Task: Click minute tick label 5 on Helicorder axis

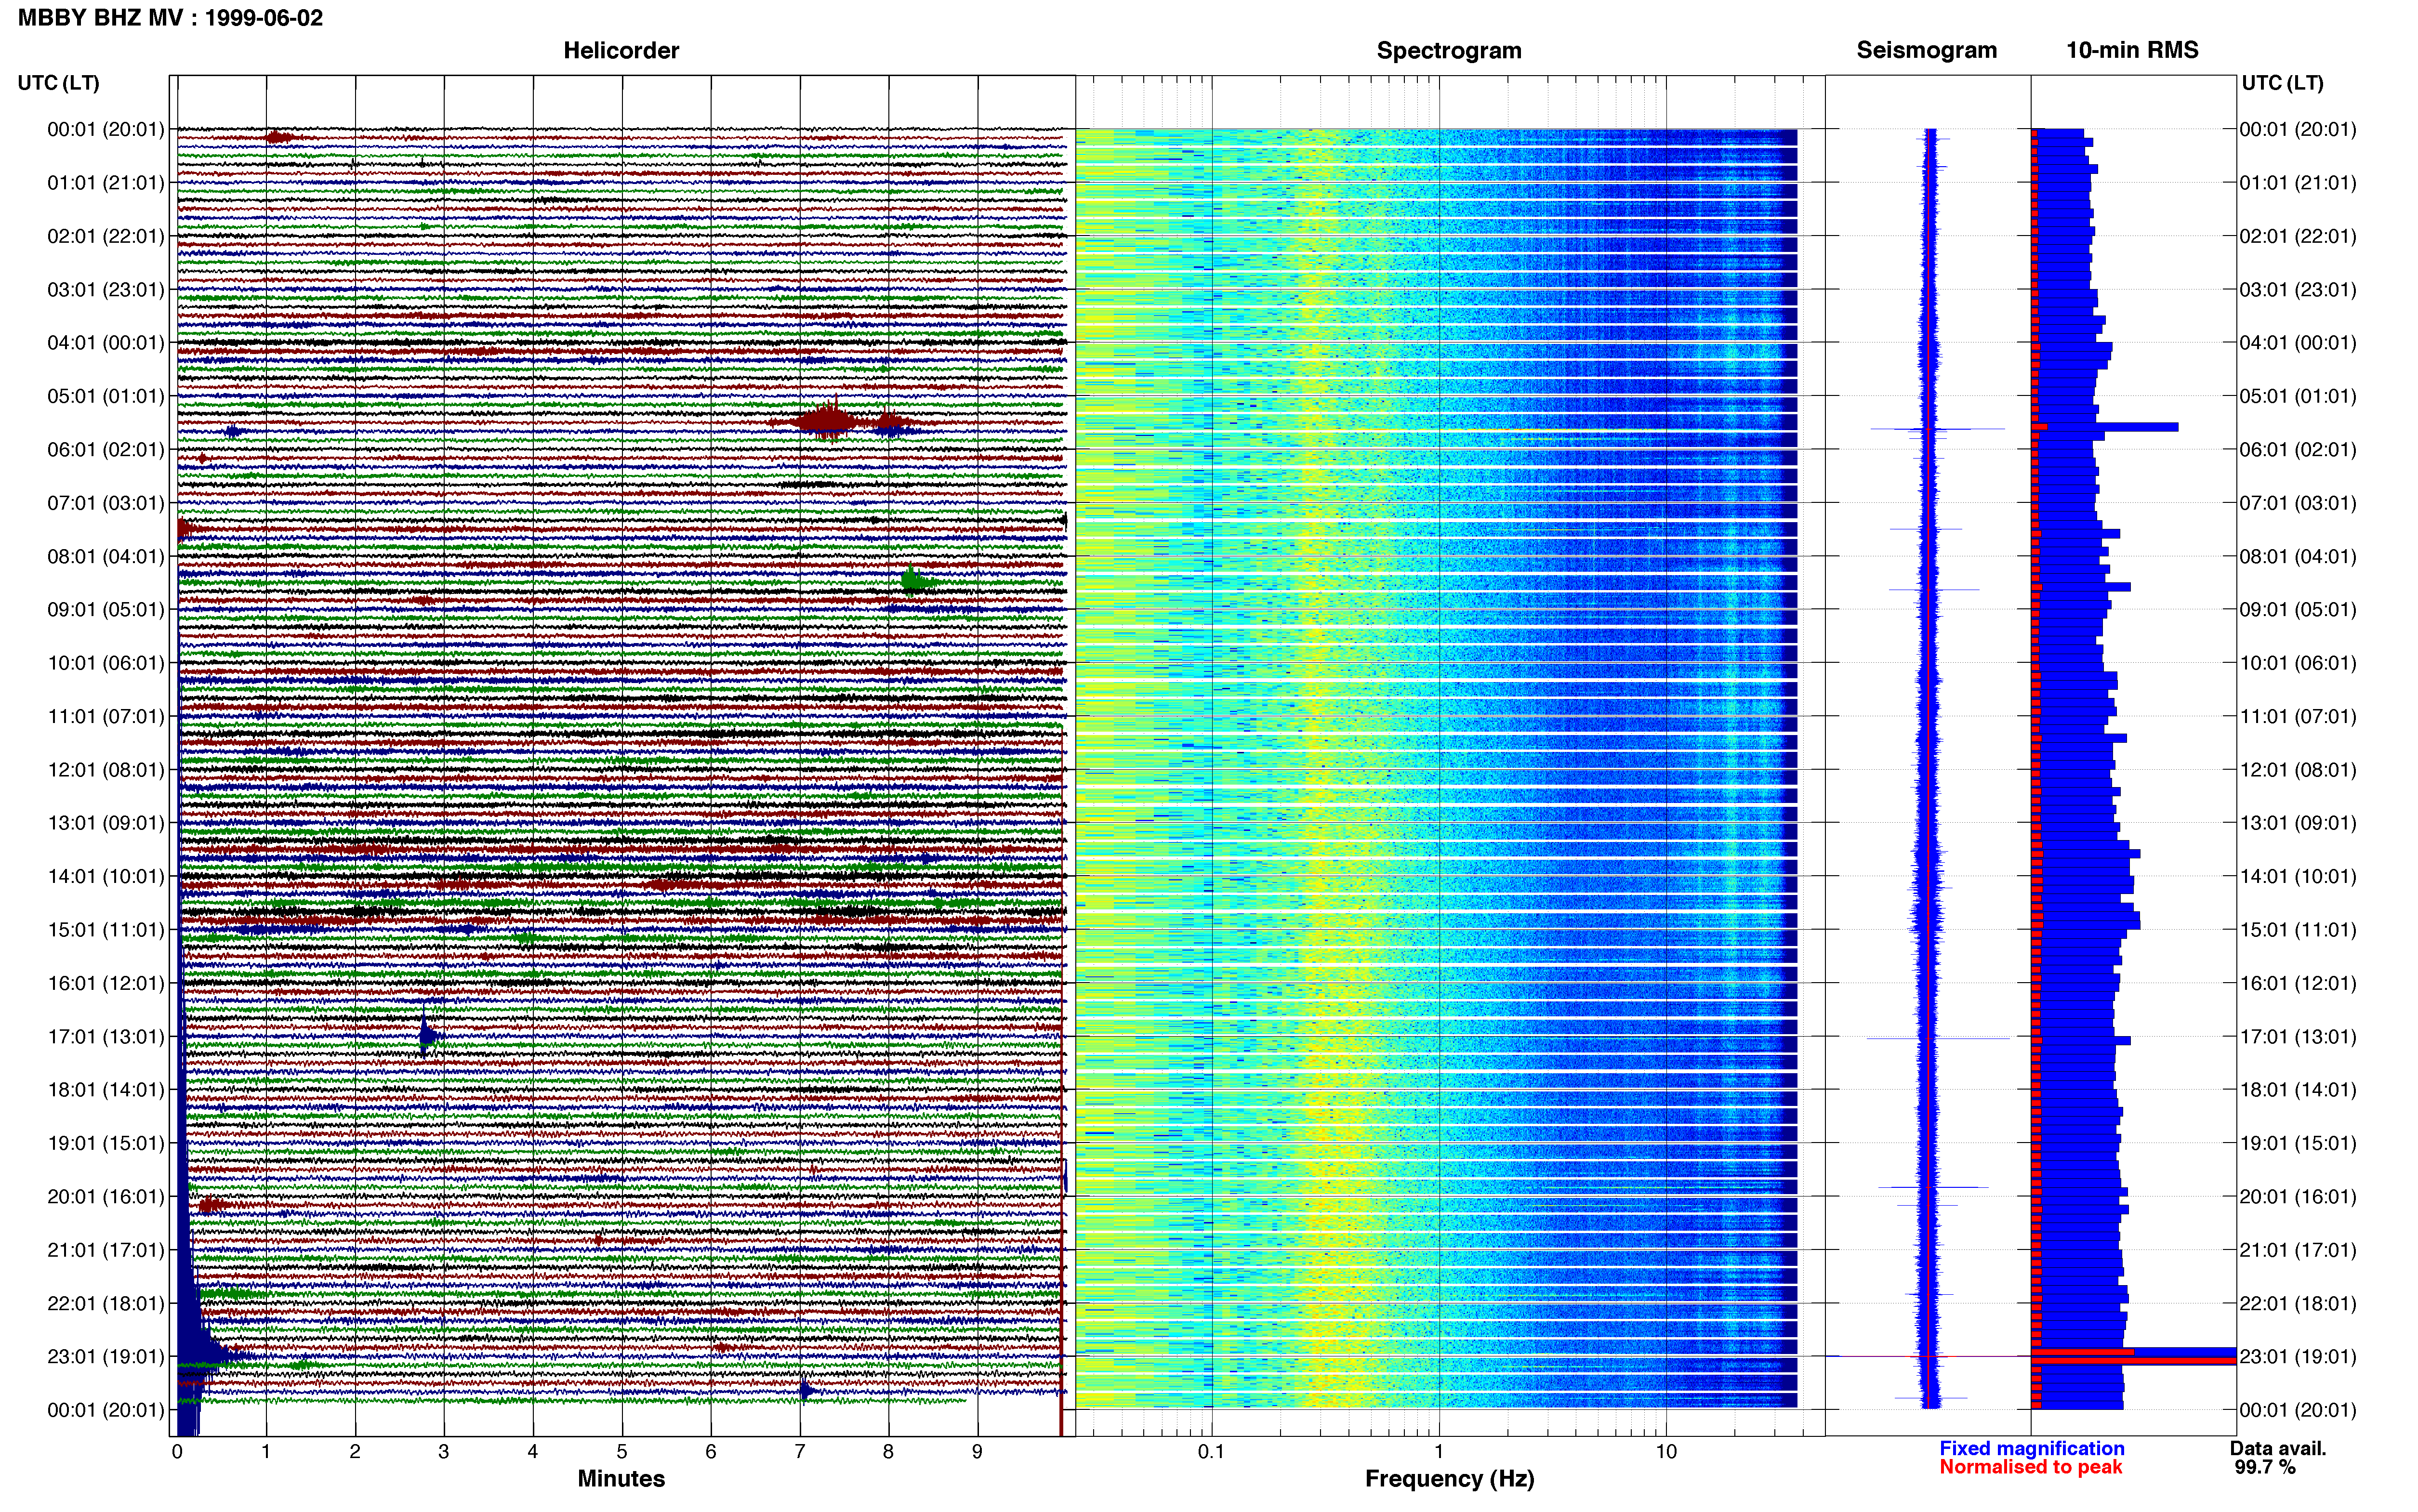Action: [622, 1452]
